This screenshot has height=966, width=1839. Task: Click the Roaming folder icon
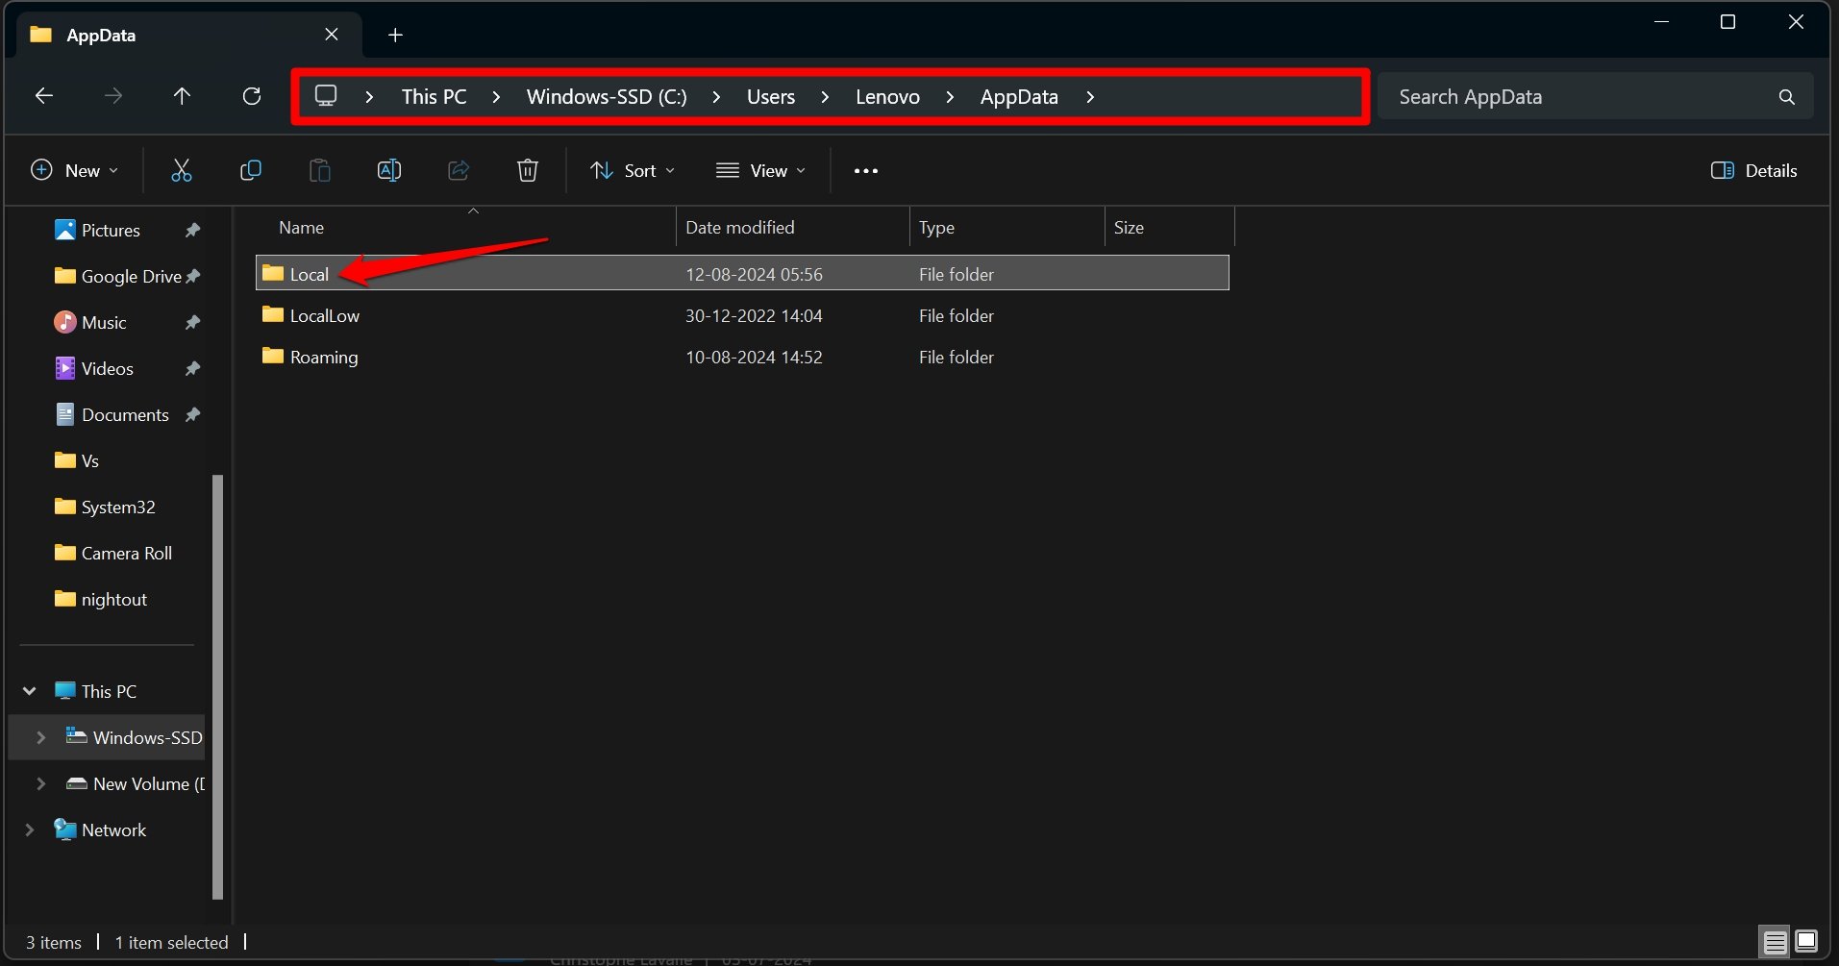tap(273, 356)
